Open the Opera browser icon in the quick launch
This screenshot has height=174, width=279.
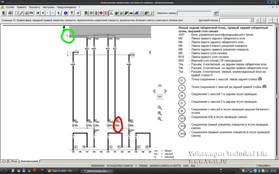click(x=35, y=171)
